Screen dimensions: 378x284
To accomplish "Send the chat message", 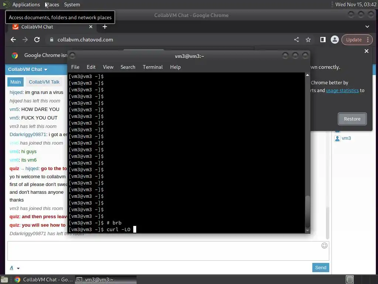I will pos(321,268).
